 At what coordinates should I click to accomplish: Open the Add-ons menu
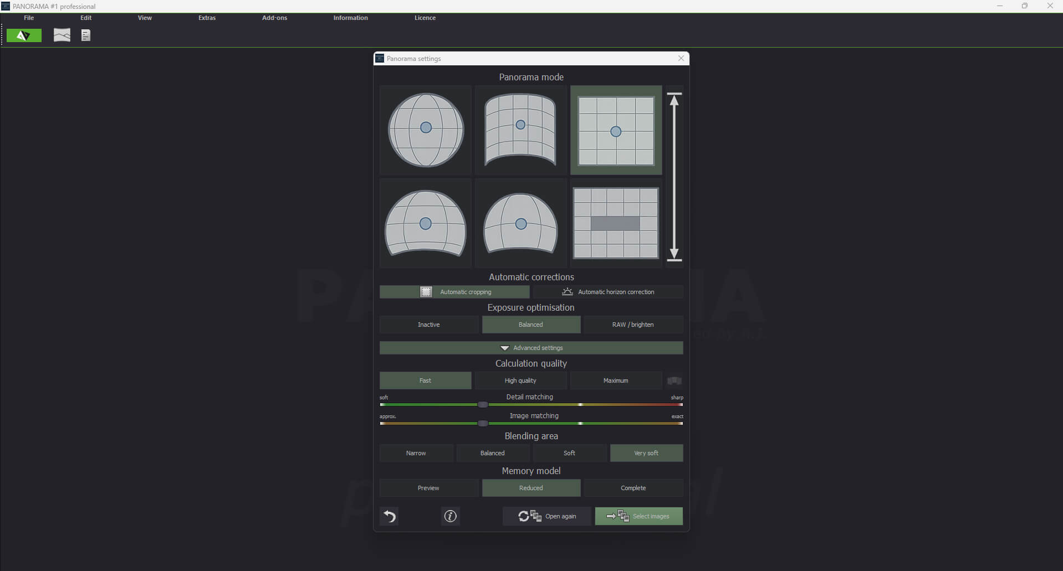(x=274, y=18)
